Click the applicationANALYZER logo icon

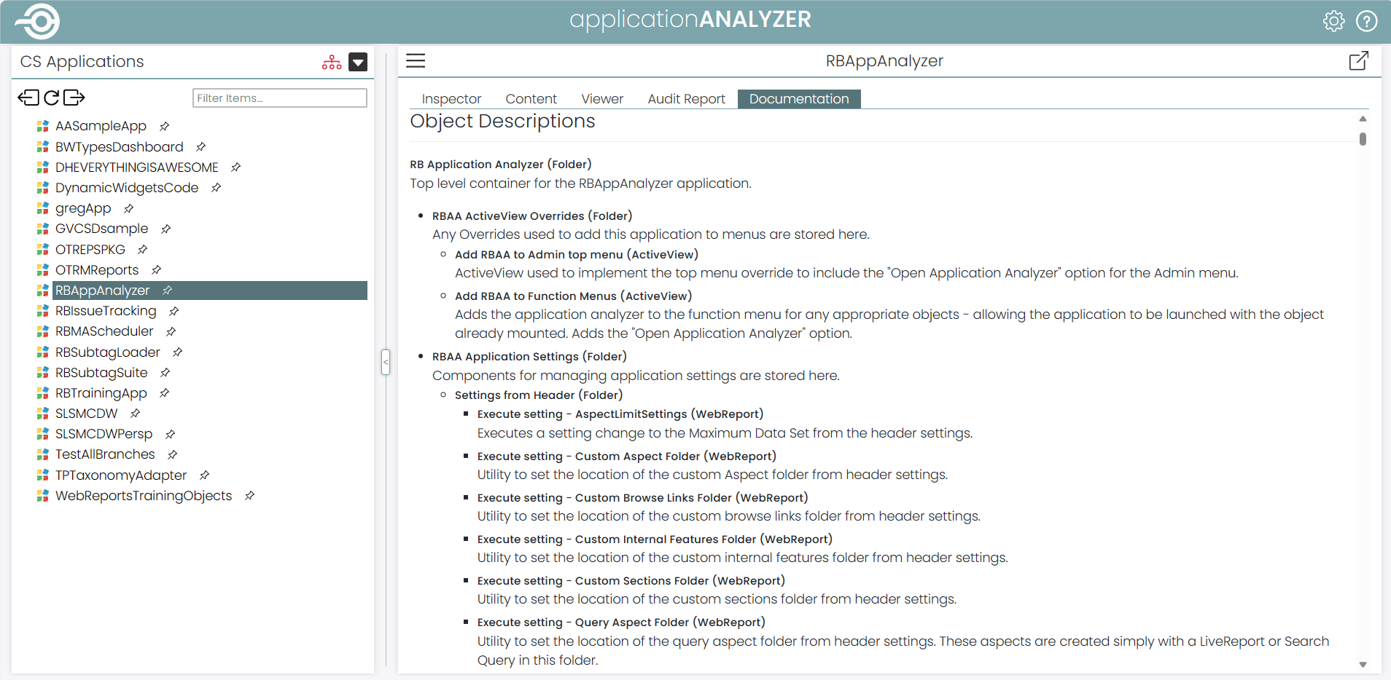(x=38, y=21)
